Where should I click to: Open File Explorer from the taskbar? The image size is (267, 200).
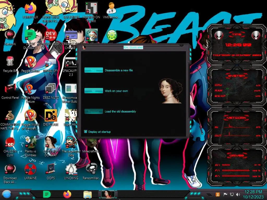[x=88, y=195]
